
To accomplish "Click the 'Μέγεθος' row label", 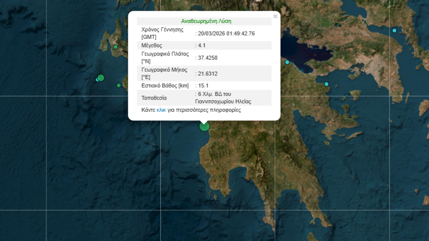I will click(x=152, y=46).
